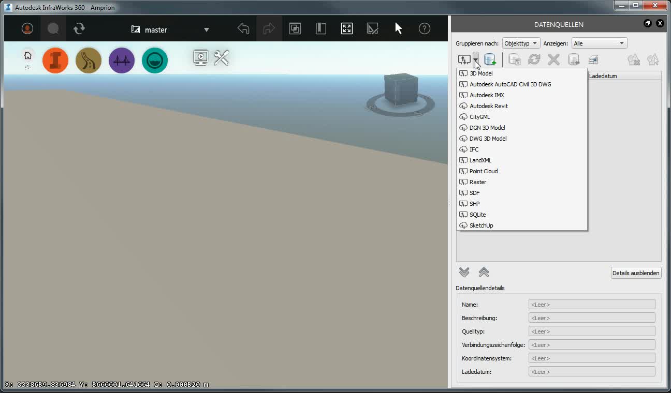
Task: Click the add database data source icon
Action: click(490, 59)
